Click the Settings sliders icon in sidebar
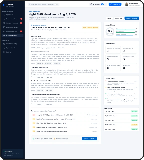The image size is (144, 160). pos(4,52)
